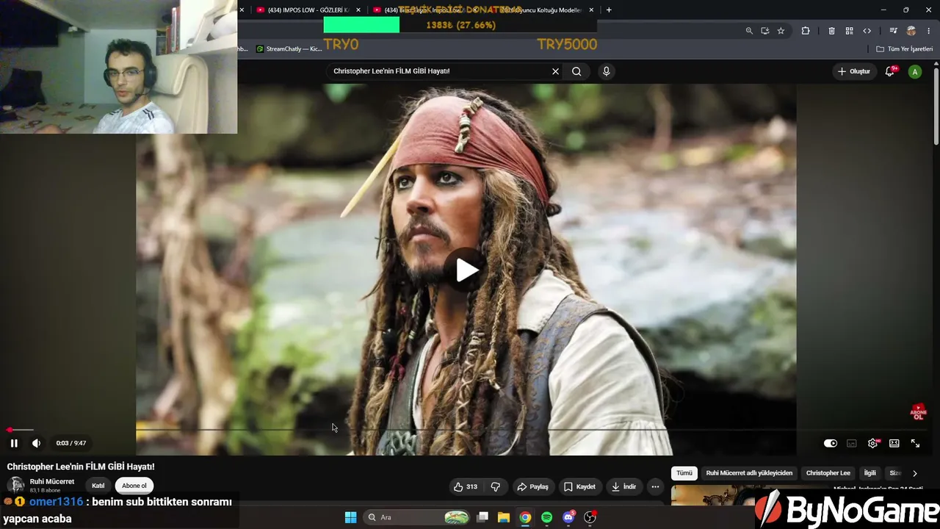Open the Chrome extensions puzzle menu
Viewport: 940px width, 529px height.
[806, 31]
